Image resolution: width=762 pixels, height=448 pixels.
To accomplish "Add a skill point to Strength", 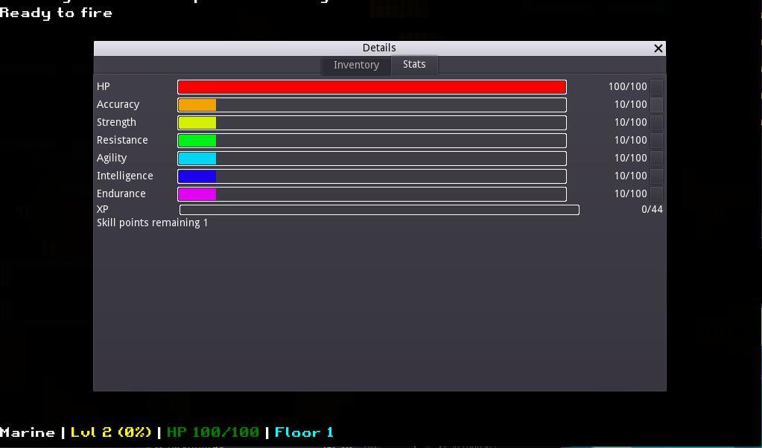I will click(x=656, y=122).
